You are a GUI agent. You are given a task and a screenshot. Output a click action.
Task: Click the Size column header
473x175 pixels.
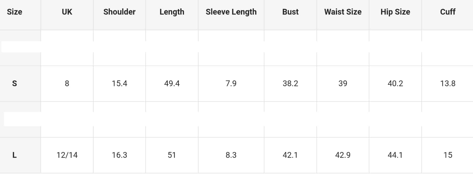(x=14, y=12)
